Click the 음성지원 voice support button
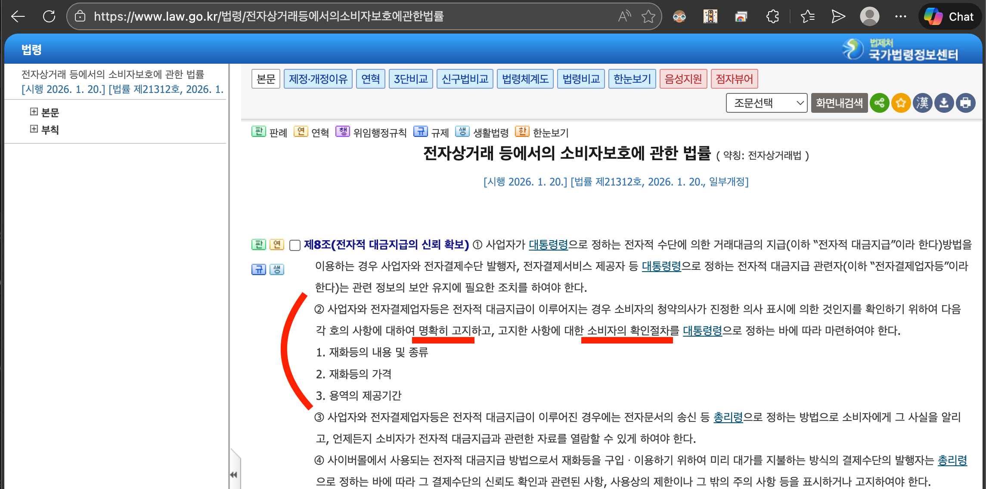Viewport: 986px width, 489px height. pos(683,79)
